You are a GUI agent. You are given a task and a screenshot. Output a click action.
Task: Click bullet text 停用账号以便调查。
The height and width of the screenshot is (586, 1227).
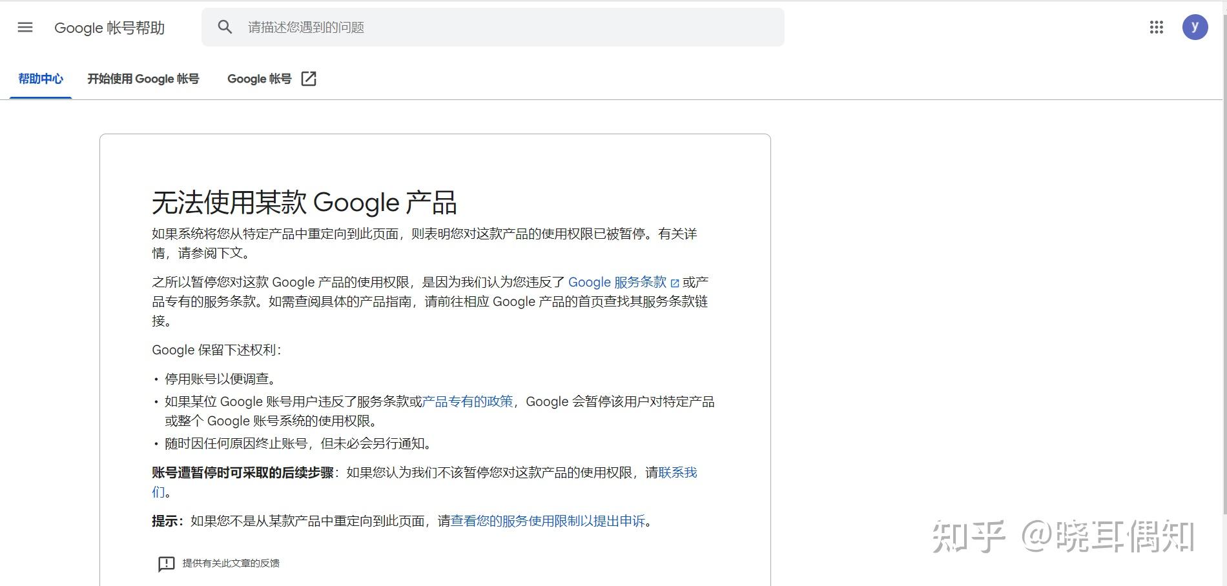(x=223, y=379)
